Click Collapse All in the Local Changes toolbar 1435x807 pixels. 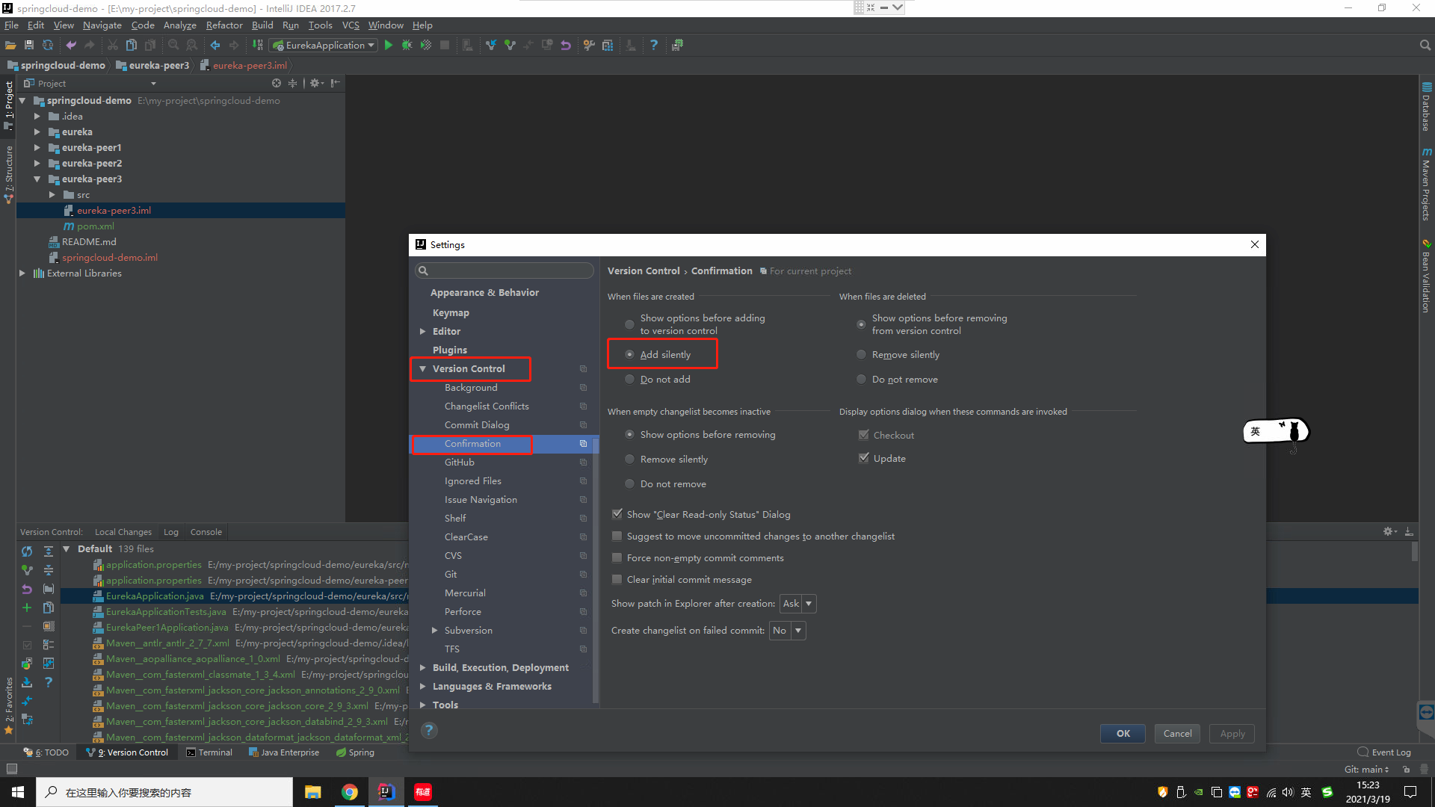[x=49, y=570]
